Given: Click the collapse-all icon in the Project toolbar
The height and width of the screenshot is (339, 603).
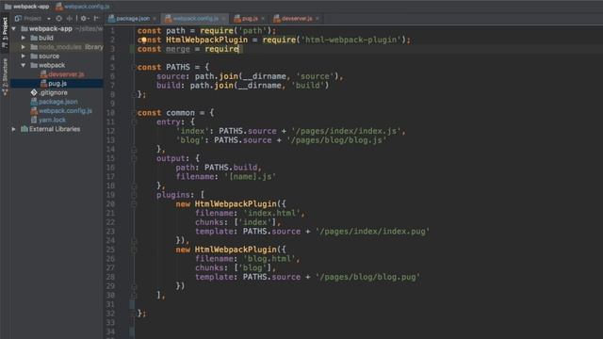Looking at the screenshot, I should pos(70,18).
